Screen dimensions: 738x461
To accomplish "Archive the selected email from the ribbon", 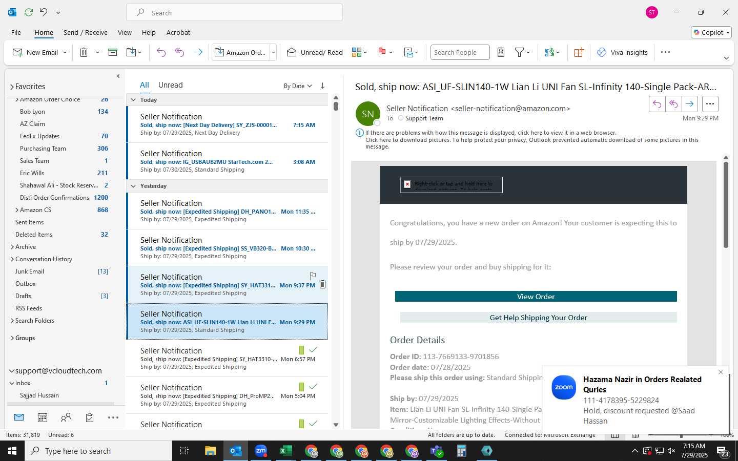I will pyautogui.click(x=113, y=52).
